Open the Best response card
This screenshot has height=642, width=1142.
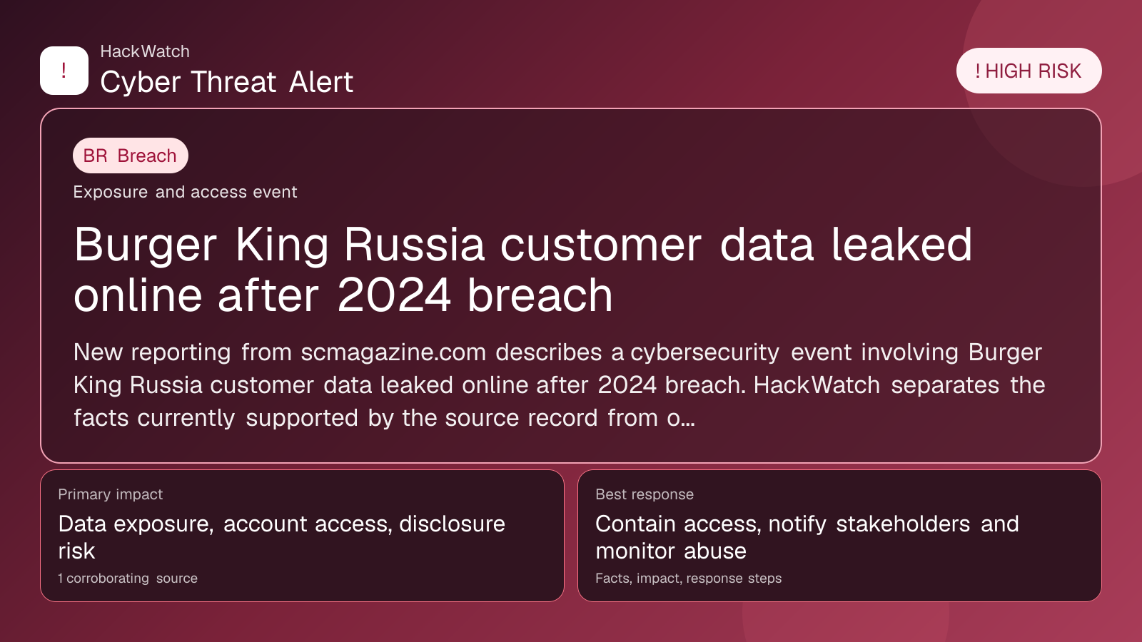[839, 536]
